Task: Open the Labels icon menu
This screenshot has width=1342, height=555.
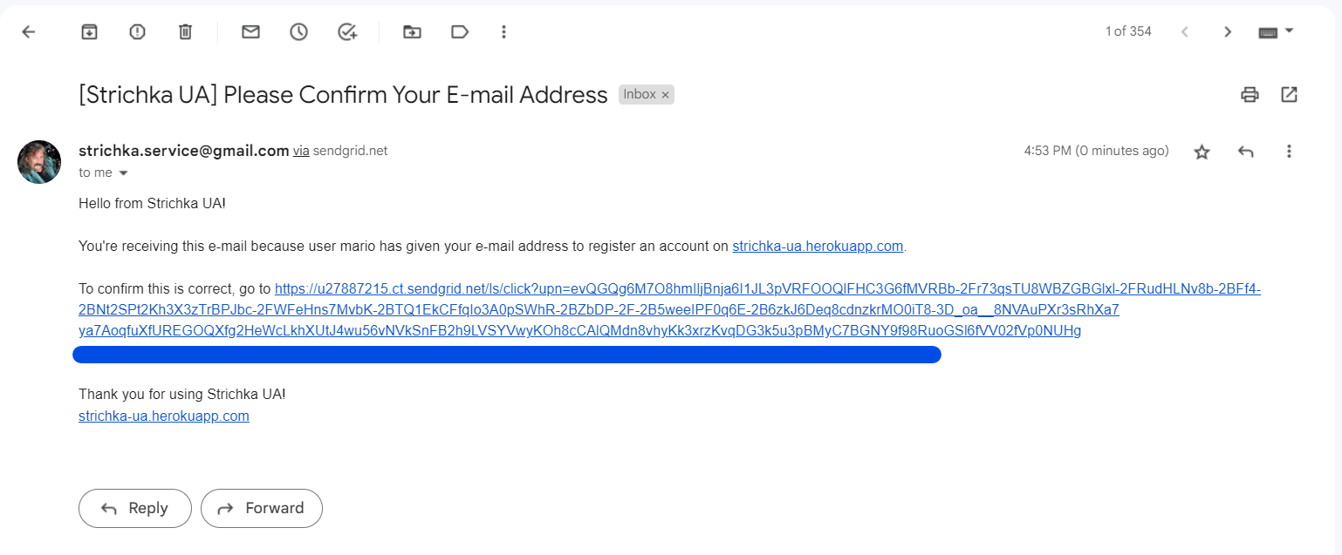Action: [460, 31]
